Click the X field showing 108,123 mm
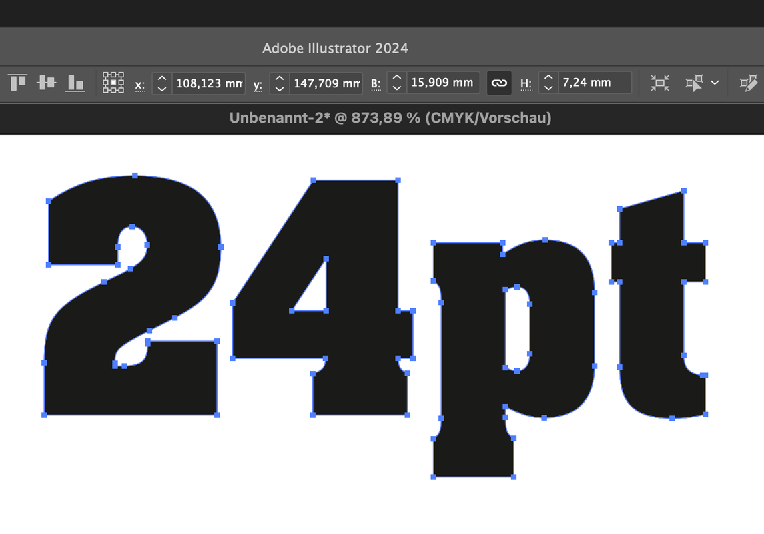Viewport: 764px width, 534px height. [209, 83]
